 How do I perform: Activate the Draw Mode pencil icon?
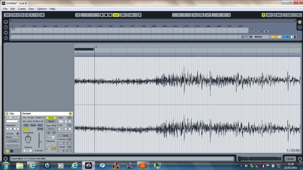140,15
